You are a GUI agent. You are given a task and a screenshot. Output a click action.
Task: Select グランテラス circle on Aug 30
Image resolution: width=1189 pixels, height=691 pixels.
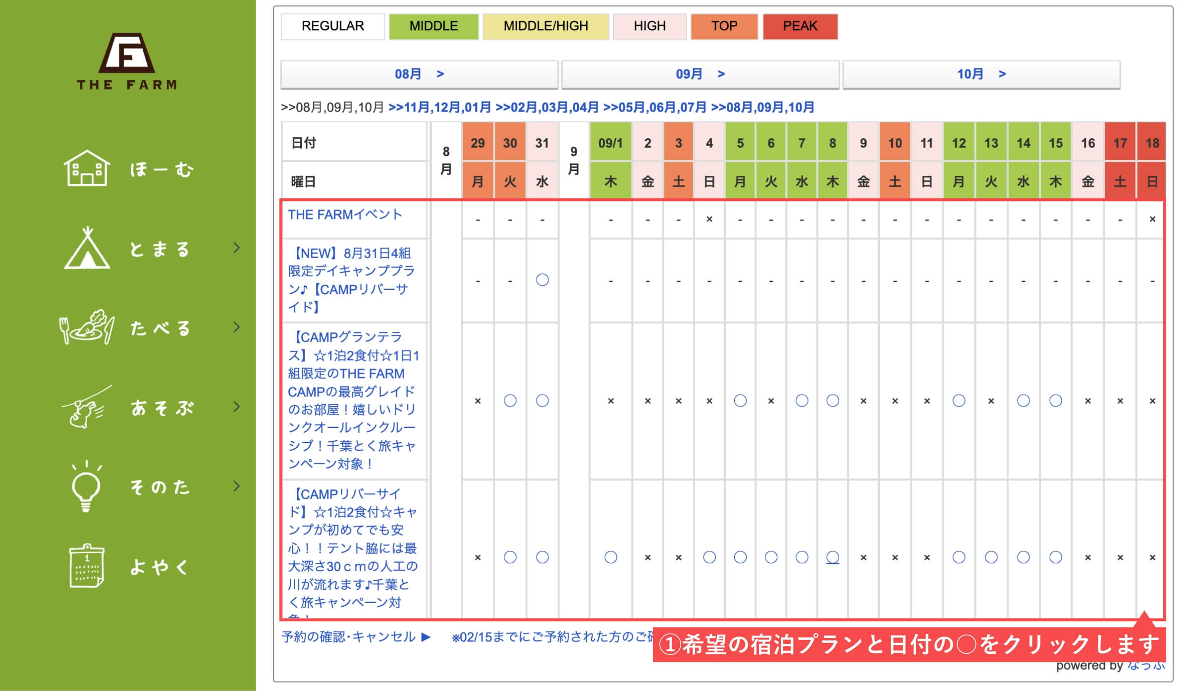coord(510,401)
